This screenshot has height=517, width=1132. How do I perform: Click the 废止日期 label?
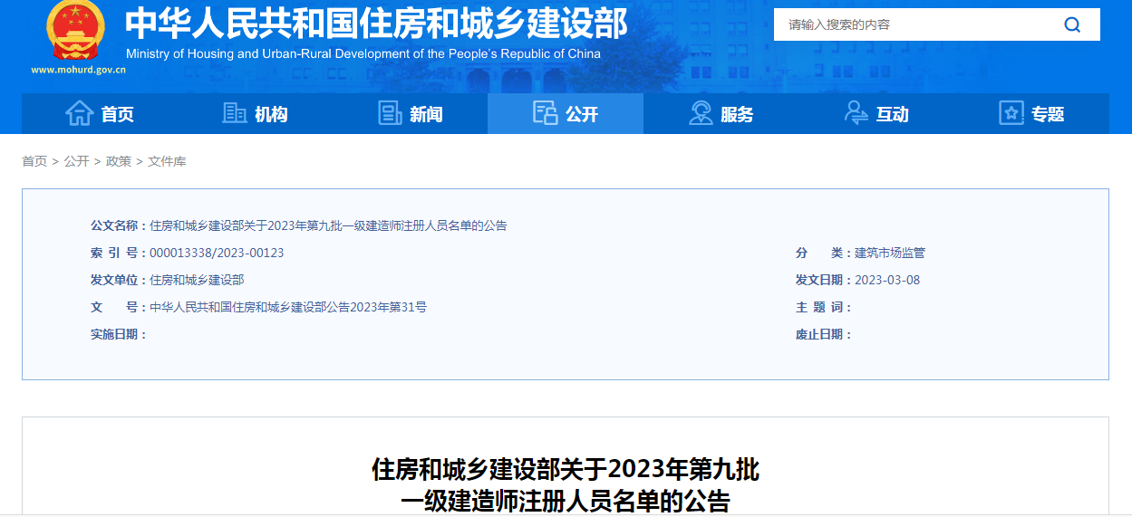(823, 334)
